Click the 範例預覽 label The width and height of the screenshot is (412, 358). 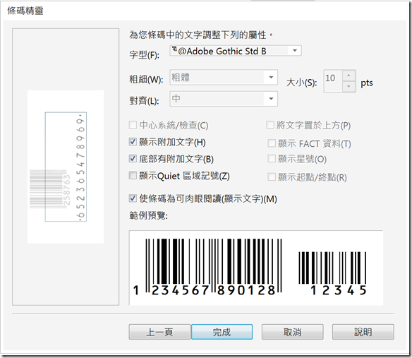pyautogui.click(x=148, y=215)
